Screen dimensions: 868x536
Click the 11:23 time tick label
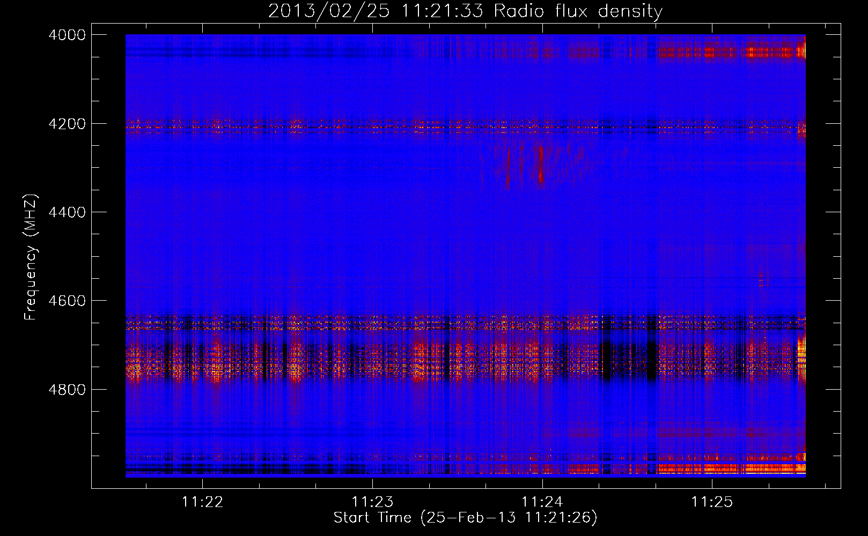coord(372,502)
